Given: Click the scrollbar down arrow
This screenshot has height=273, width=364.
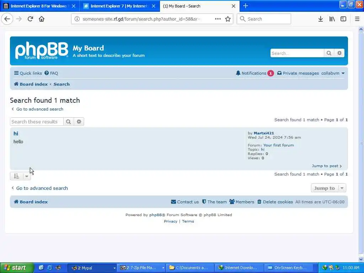Looking at the screenshot, I should pos(361,259).
